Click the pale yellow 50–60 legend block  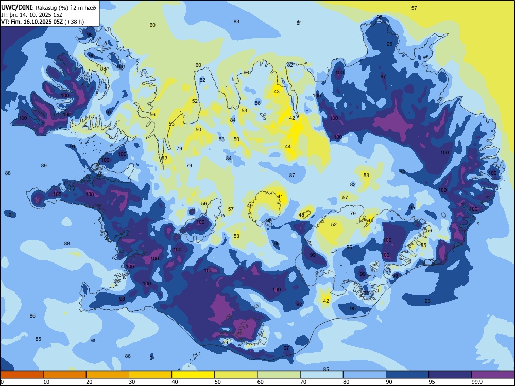[x=236, y=375]
